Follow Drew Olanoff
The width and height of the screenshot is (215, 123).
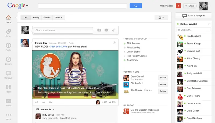point(163,78)
